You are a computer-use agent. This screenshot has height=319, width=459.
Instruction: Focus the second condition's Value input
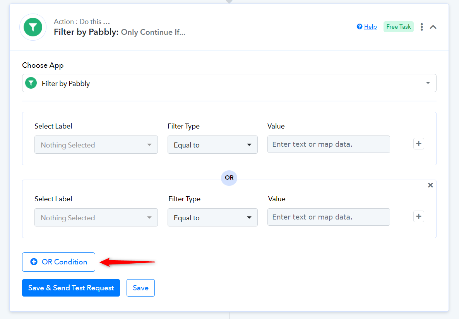(328, 217)
